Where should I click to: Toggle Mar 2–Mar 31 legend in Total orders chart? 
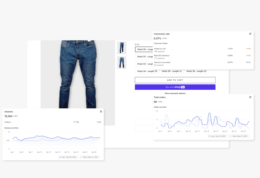click(x=239, y=136)
